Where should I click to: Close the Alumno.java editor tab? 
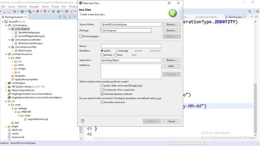click(245, 17)
